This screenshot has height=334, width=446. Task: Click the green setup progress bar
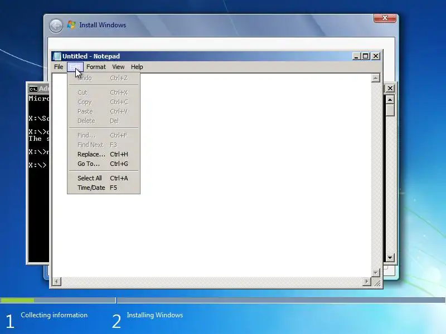coord(17,300)
